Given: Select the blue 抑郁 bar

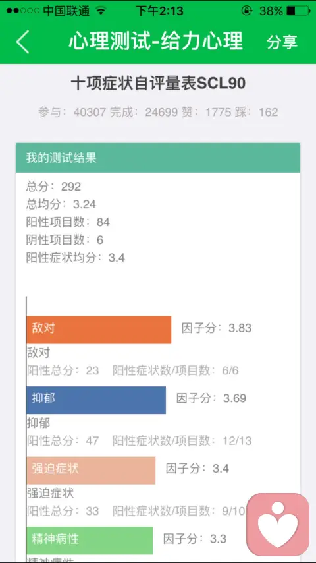Looking at the screenshot, I should click(x=96, y=400).
